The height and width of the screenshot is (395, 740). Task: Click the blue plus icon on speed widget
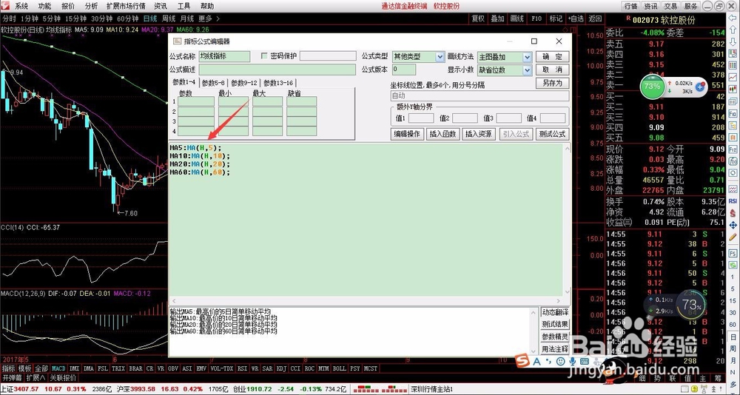pos(700,87)
